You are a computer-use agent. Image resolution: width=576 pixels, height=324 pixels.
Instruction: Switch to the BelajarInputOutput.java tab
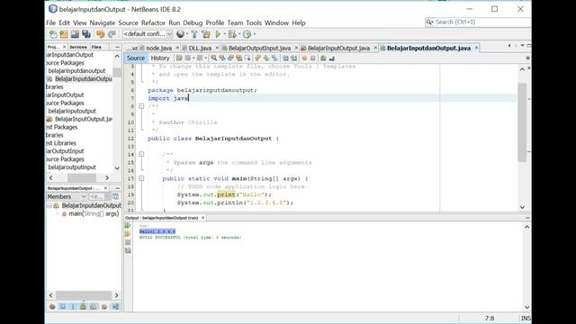pyautogui.click(x=338, y=48)
